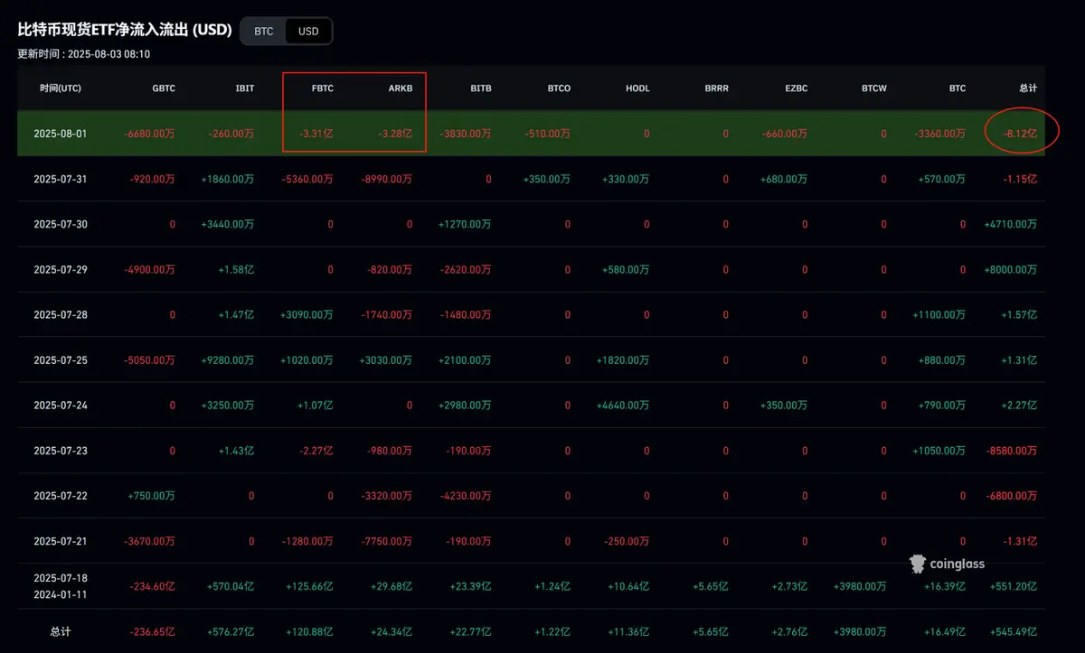Screen dimensions: 1085x653
Task: Click the HODL column header
Action: (637, 89)
